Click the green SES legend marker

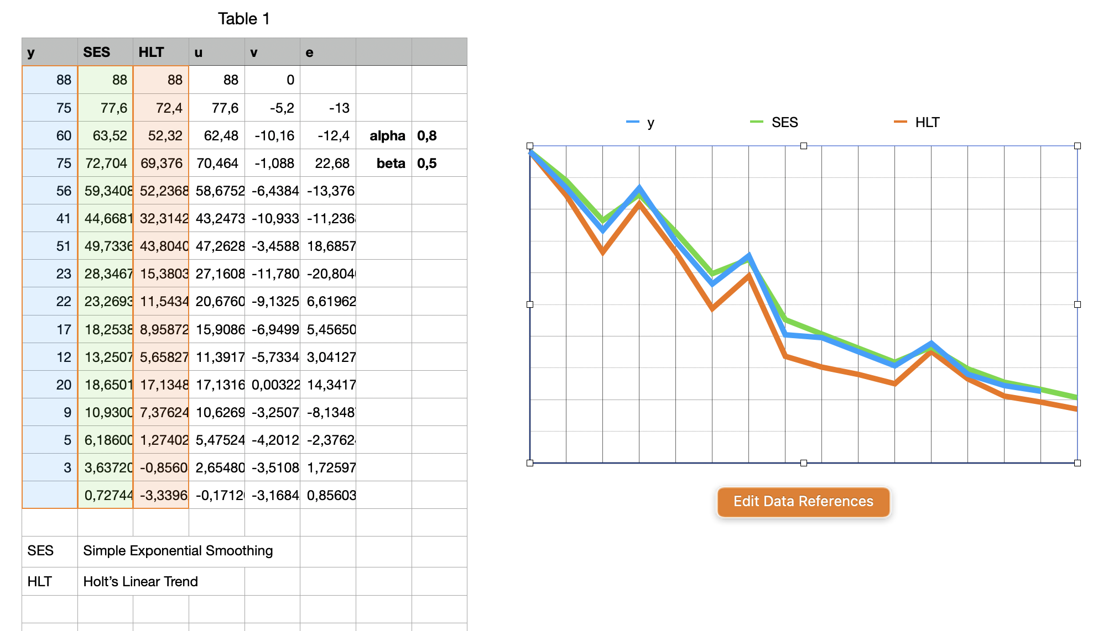756,122
